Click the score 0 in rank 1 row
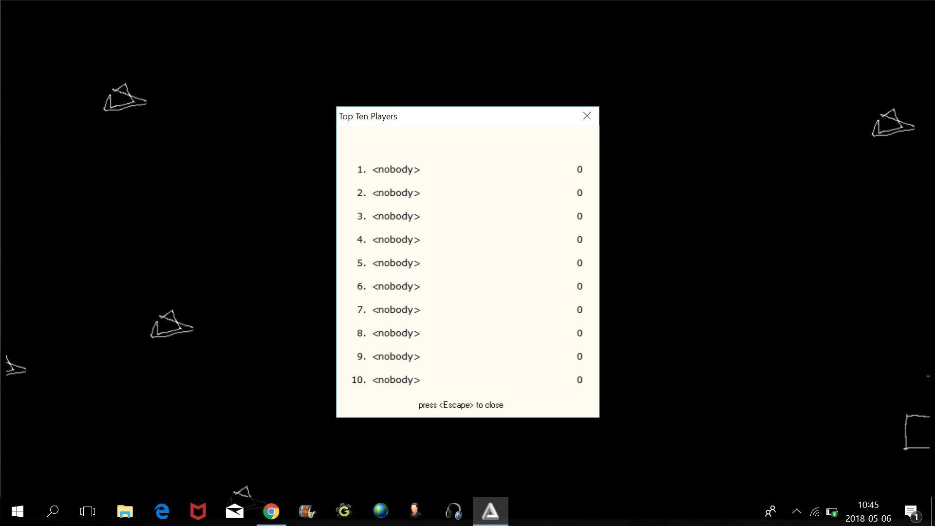This screenshot has height=526, width=935. (x=580, y=169)
